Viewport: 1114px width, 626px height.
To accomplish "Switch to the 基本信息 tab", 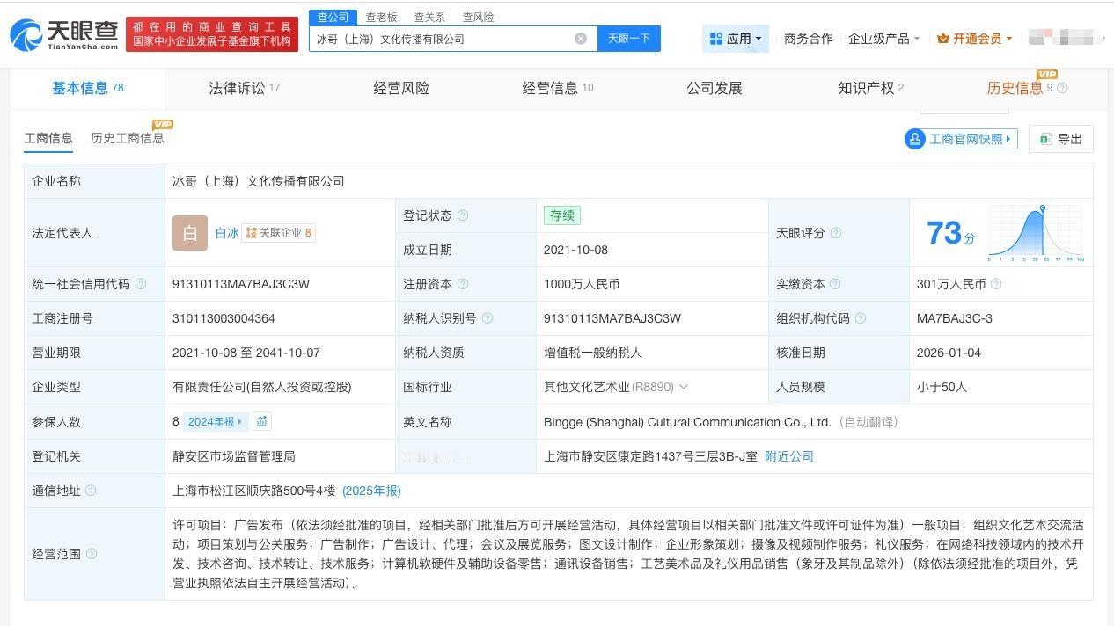I will pyautogui.click(x=87, y=88).
